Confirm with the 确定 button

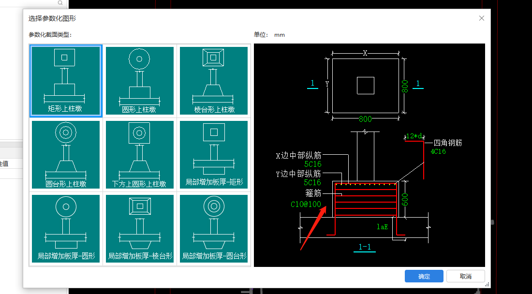point(424,277)
